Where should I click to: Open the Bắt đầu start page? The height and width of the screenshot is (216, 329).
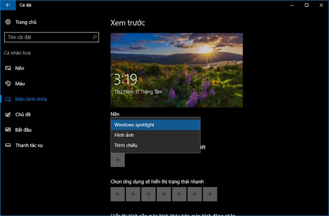click(19, 130)
